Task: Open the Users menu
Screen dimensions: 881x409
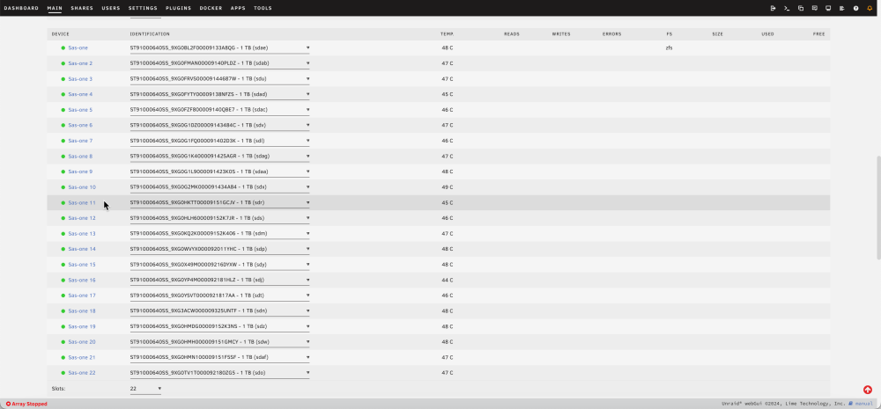Action: click(111, 9)
